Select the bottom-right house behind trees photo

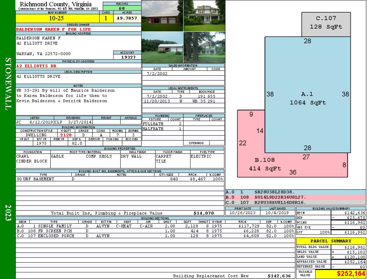point(204,47)
